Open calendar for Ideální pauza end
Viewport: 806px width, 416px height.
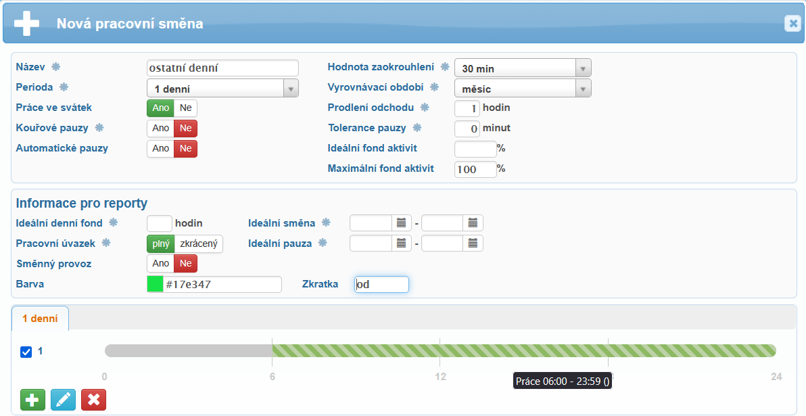[473, 244]
